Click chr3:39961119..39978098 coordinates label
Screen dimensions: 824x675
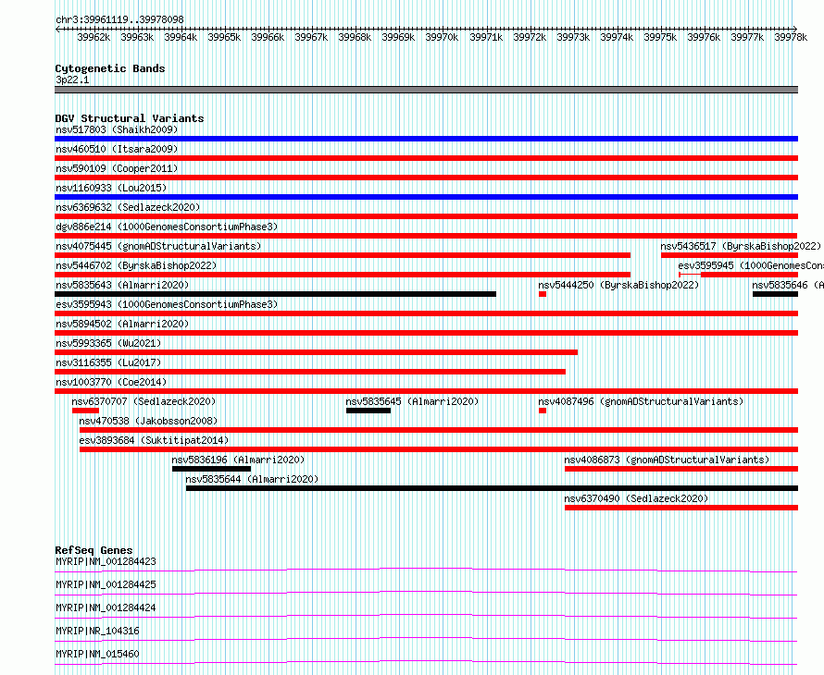tap(119, 19)
